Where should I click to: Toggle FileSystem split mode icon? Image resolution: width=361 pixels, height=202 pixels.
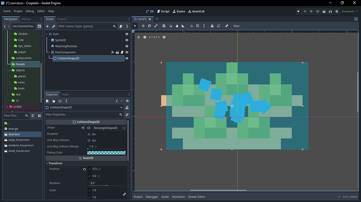[39, 27]
